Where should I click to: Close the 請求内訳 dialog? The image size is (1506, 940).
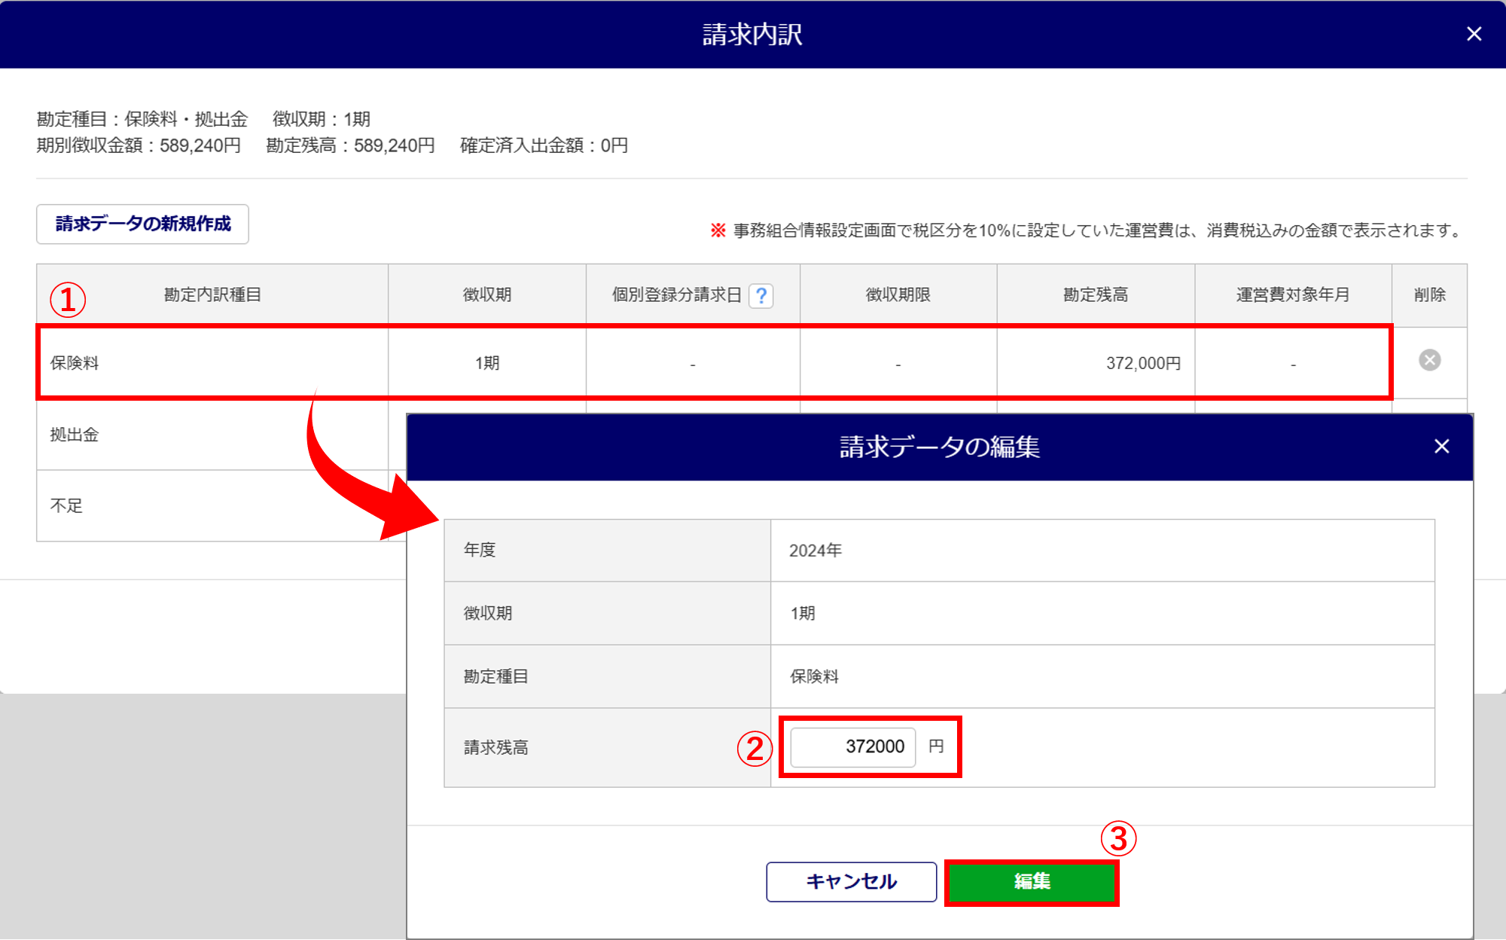[1474, 34]
